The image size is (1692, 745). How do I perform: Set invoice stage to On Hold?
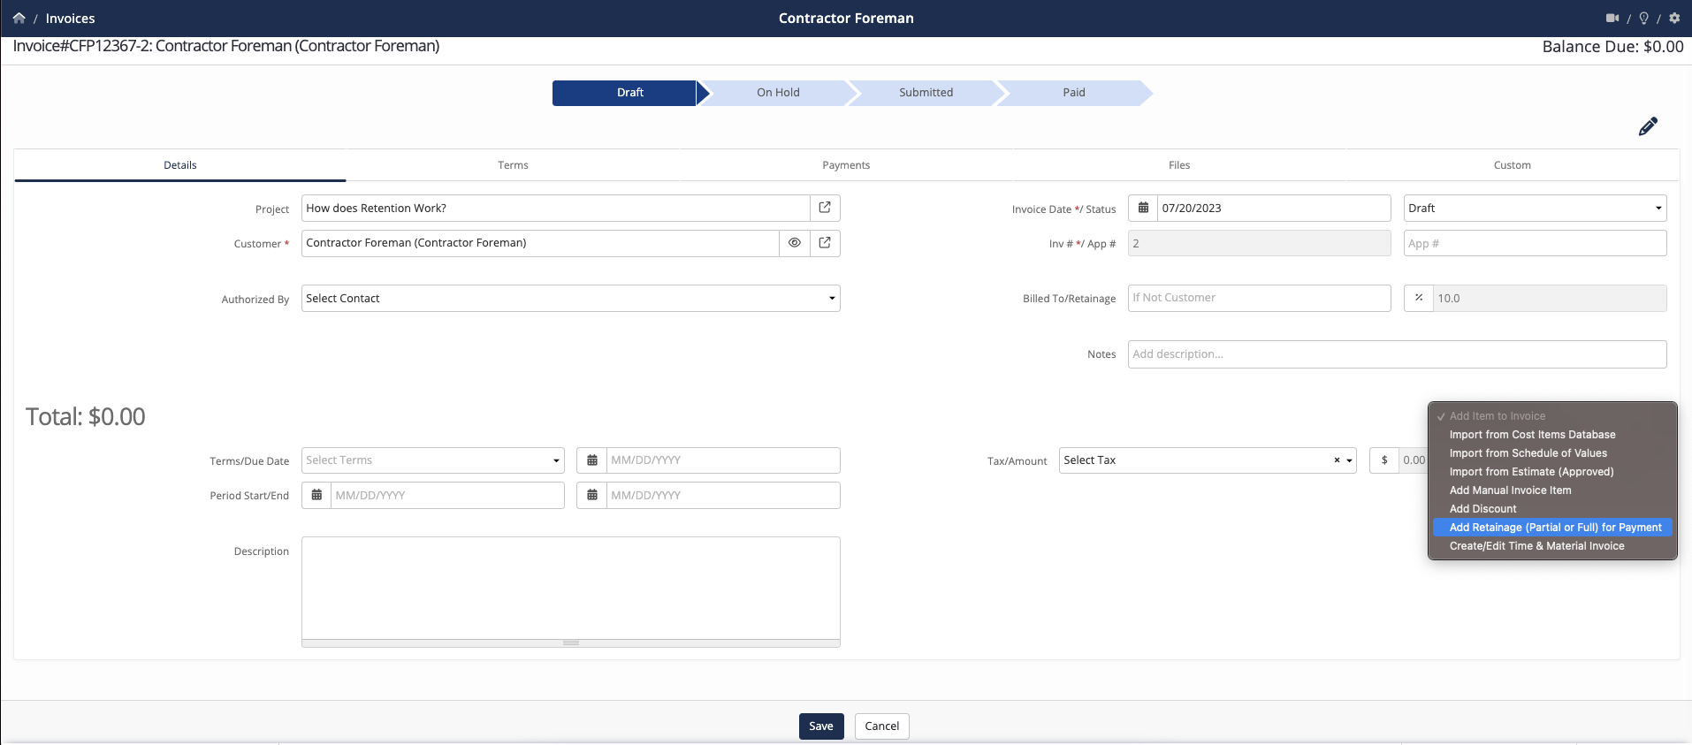pyautogui.click(x=778, y=93)
